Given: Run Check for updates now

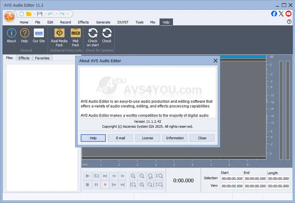Looking at the screenshot, I should coord(106,36).
